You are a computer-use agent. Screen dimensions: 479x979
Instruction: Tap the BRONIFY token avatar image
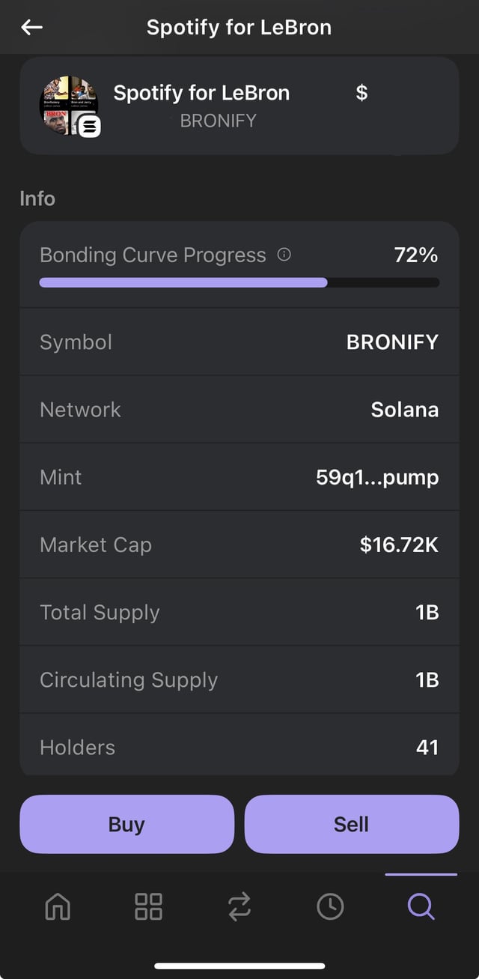click(68, 106)
